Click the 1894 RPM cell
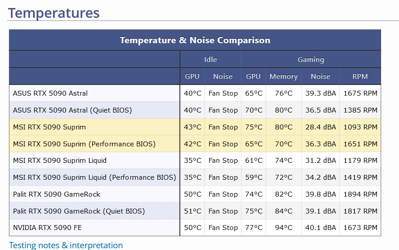This screenshot has height=250, width=399. (360, 194)
